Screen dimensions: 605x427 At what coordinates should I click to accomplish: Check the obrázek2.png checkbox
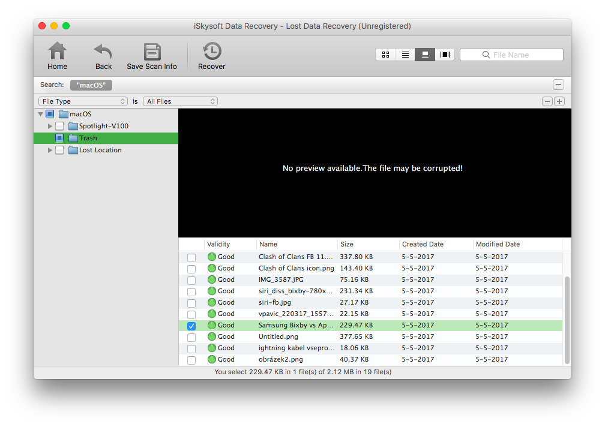[x=191, y=360]
